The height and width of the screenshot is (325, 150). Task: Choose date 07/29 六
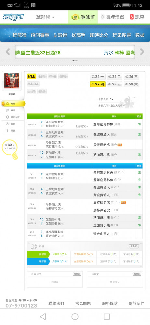131,84
